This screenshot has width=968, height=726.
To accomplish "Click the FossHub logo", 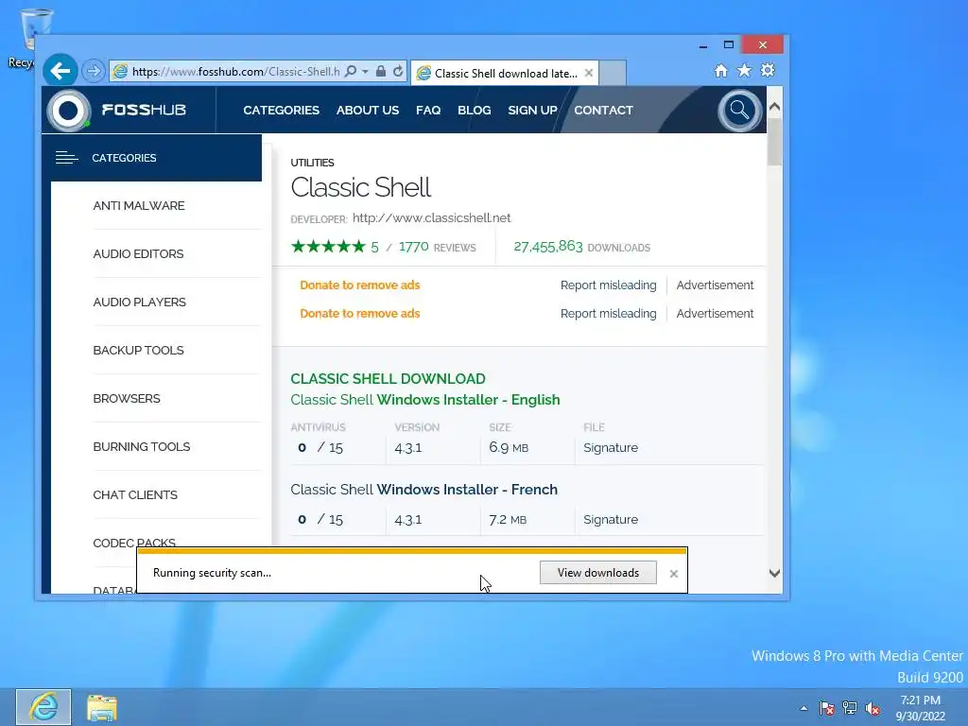I will (117, 110).
